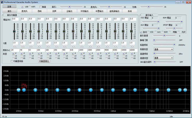Image resolution: width=192 pixels, height=118 pixels.
Task: Open the 主输出 tab
Action: 69,11
